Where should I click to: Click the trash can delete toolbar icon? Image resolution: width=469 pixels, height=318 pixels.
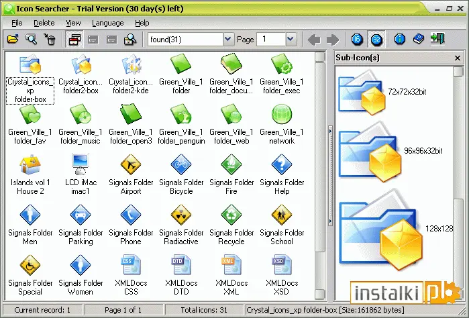pyautogui.click(x=50, y=39)
